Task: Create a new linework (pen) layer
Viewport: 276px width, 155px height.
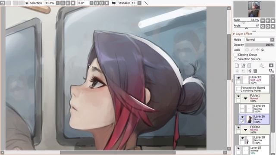Action: 243,65
